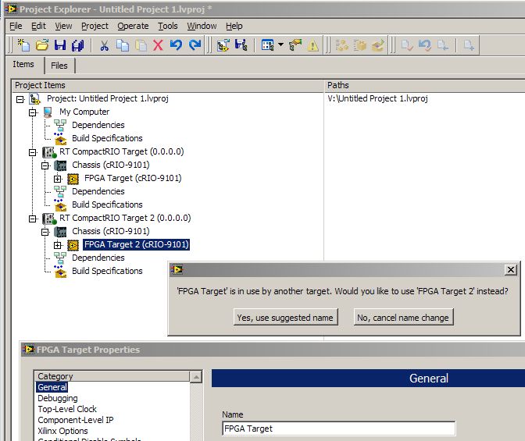Click the Filter View toolbar icon
The width and height of the screenshot is (525, 441).
(267, 45)
